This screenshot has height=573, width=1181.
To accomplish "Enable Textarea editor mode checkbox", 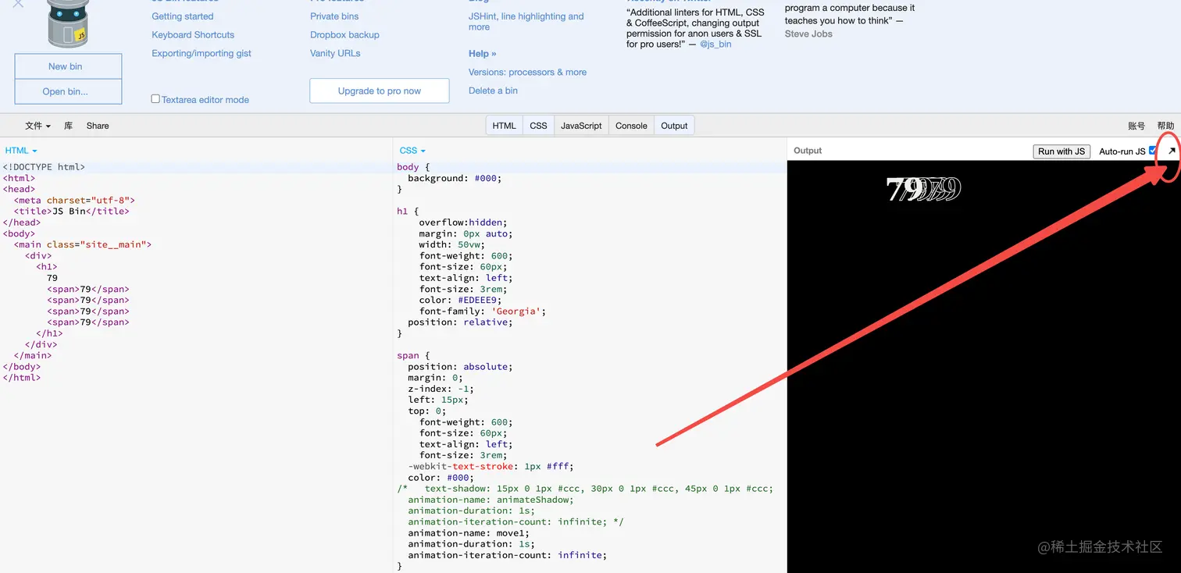I will tap(155, 99).
